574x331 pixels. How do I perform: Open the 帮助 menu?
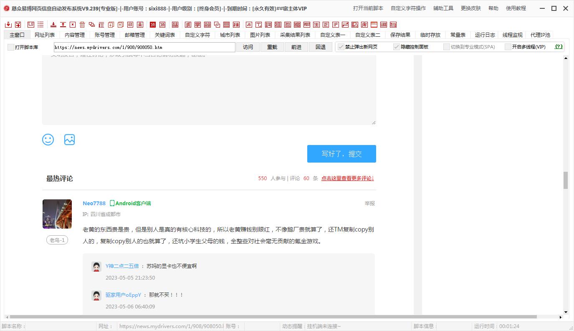[493, 8]
